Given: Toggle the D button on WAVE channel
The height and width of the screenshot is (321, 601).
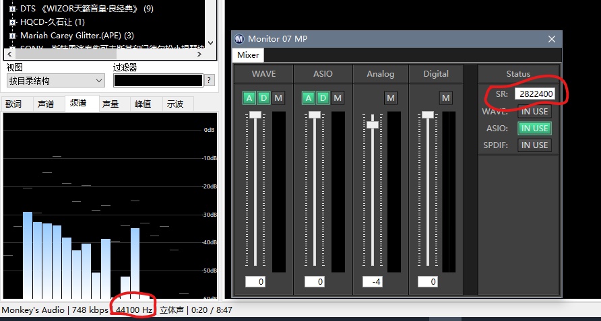Looking at the screenshot, I should [x=264, y=98].
